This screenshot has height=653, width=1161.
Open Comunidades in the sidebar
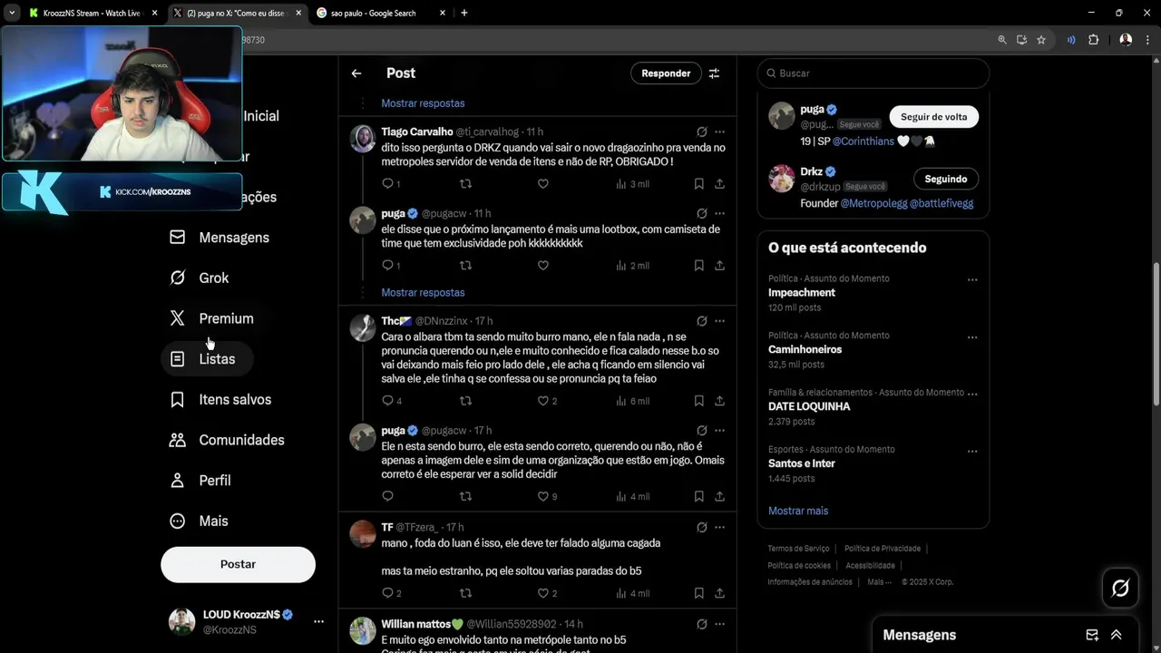click(x=228, y=440)
